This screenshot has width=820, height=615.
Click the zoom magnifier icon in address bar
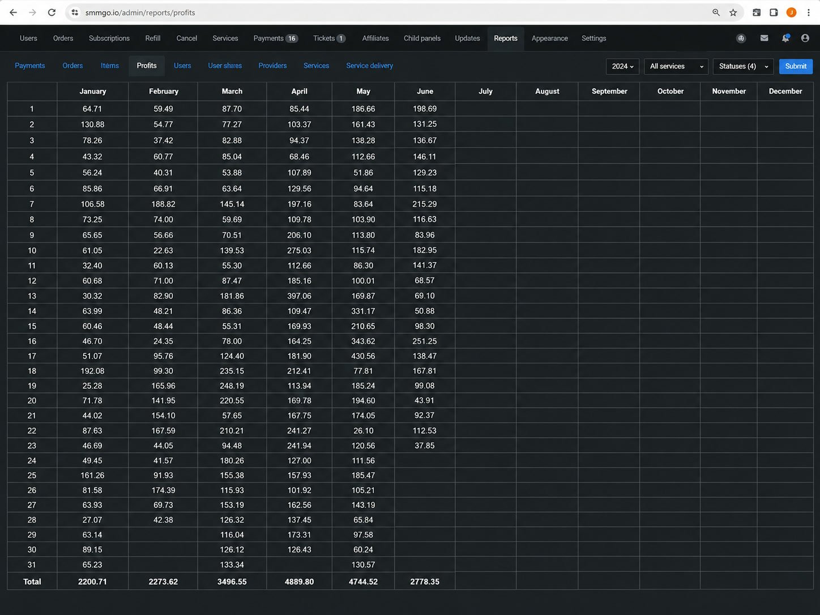coord(716,12)
